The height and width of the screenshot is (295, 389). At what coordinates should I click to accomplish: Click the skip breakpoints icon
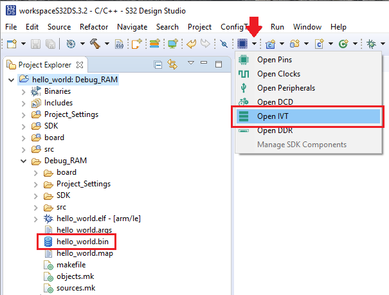tap(224, 44)
